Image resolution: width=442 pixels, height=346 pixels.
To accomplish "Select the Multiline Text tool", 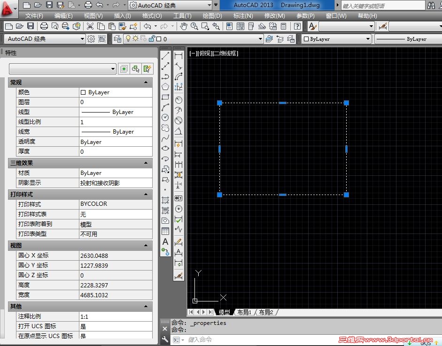I will tap(165, 241).
